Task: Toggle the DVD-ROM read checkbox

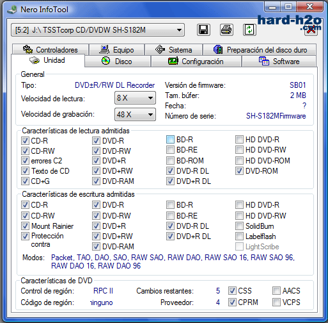Action: pos(239,171)
